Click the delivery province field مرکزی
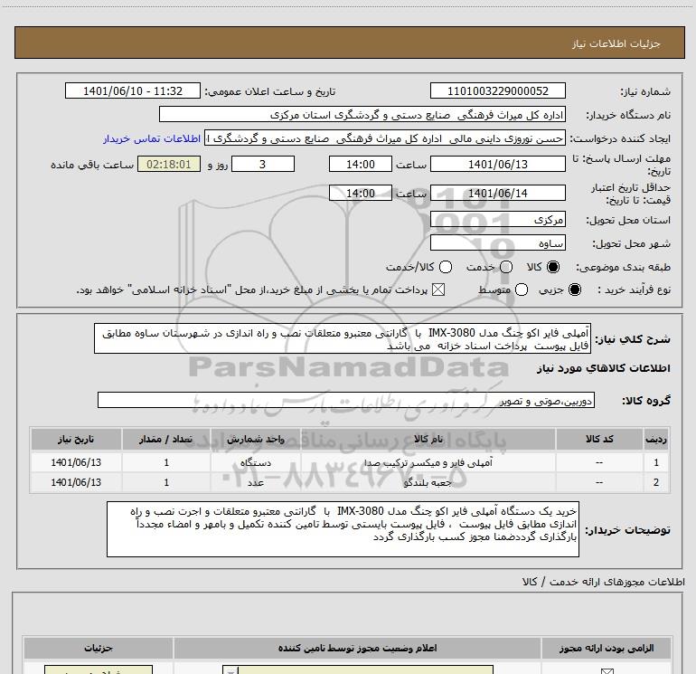 497,220
